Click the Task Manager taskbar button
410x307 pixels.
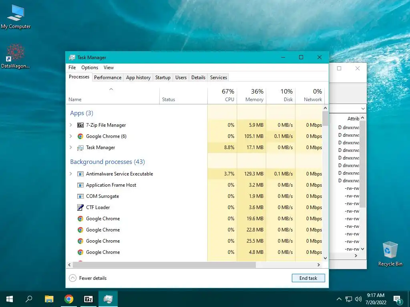108,299
